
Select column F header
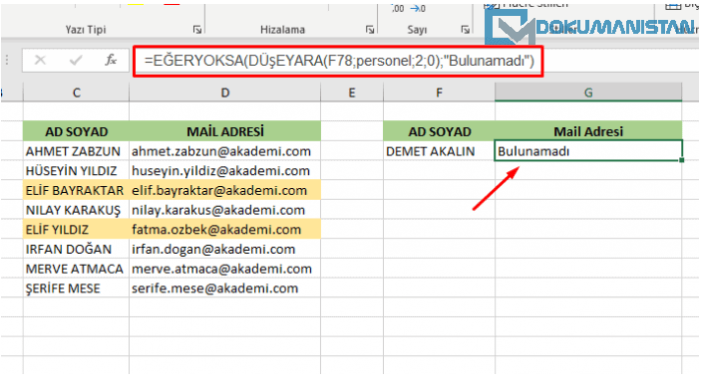point(439,93)
